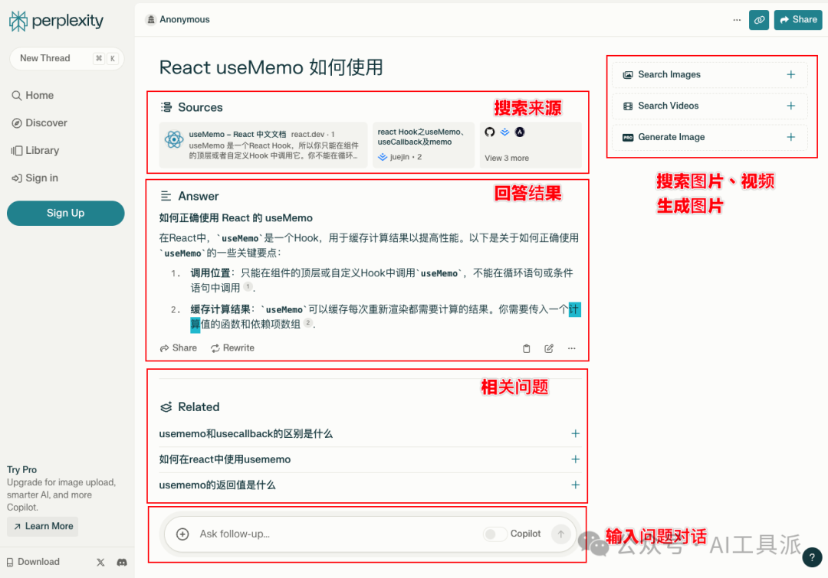The image size is (828, 578).
Task: Expand Search Images
Action: [709, 74]
